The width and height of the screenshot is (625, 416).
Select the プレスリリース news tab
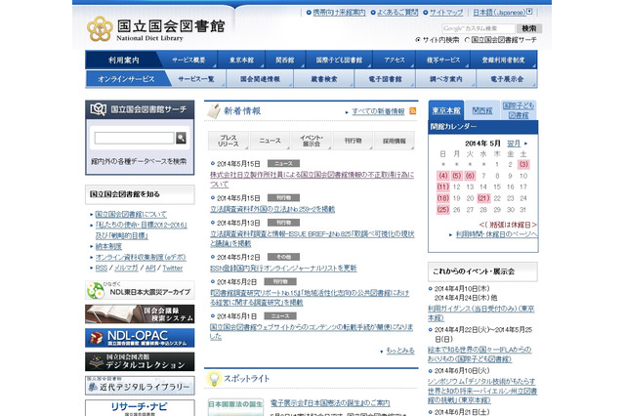pos(229,142)
